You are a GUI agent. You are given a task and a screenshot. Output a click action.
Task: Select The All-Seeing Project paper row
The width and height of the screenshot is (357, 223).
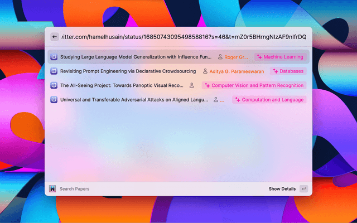click(x=122, y=85)
